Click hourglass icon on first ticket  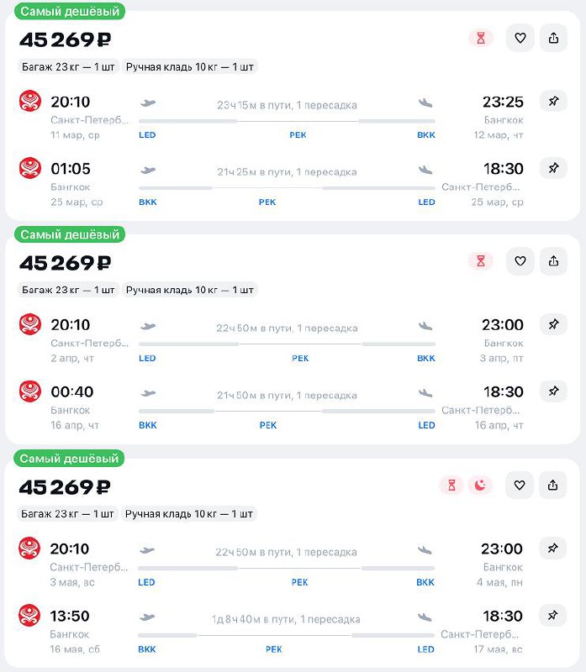[x=481, y=38]
